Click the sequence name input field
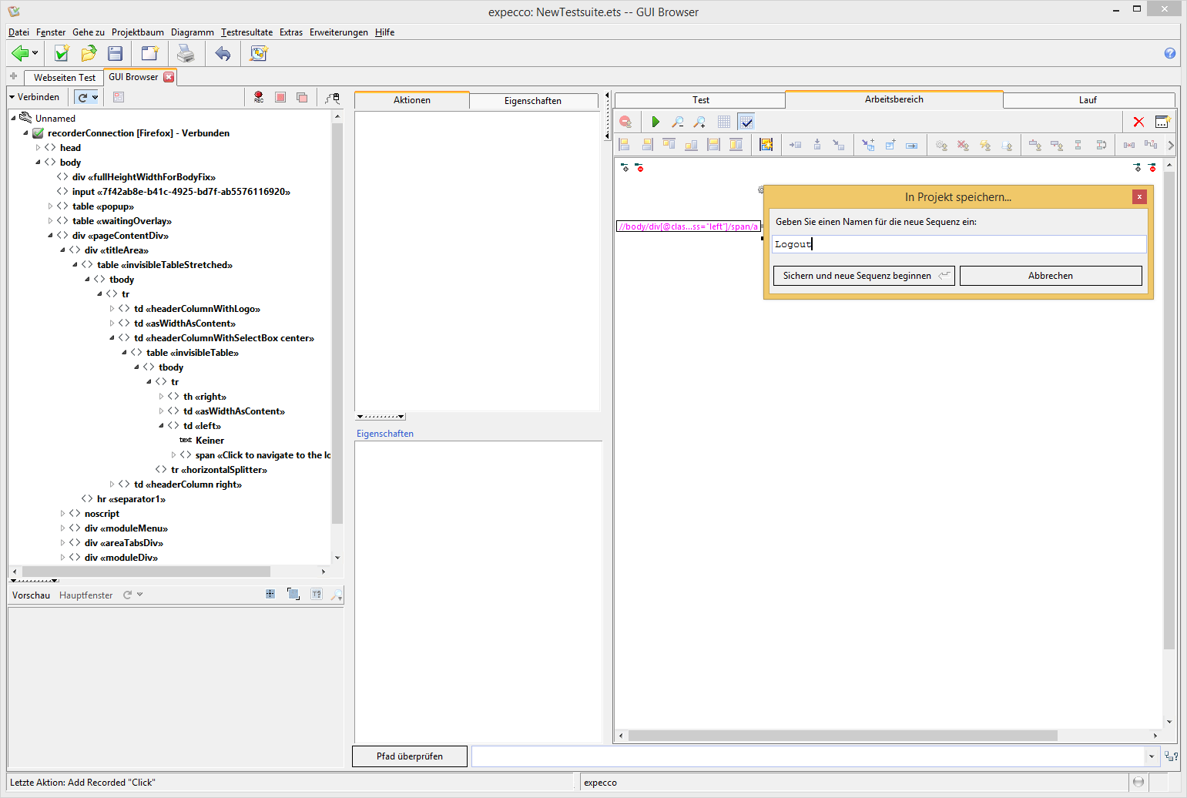This screenshot has width=1187, height=798. pyautogui.click(x=959, y=244)
